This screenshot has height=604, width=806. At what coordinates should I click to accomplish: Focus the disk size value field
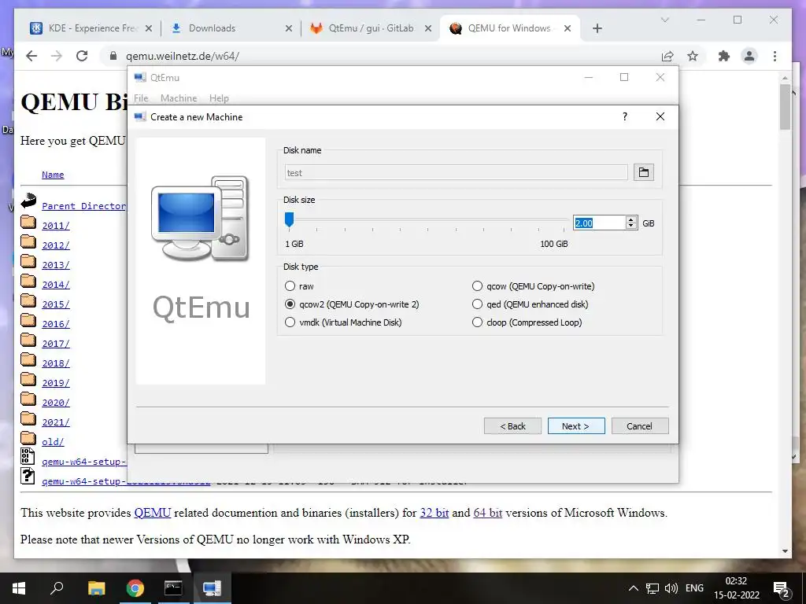599,223
